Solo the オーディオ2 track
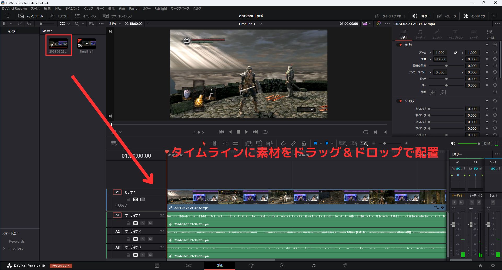The height and width of the screenshot is (270, 502). 143,239
